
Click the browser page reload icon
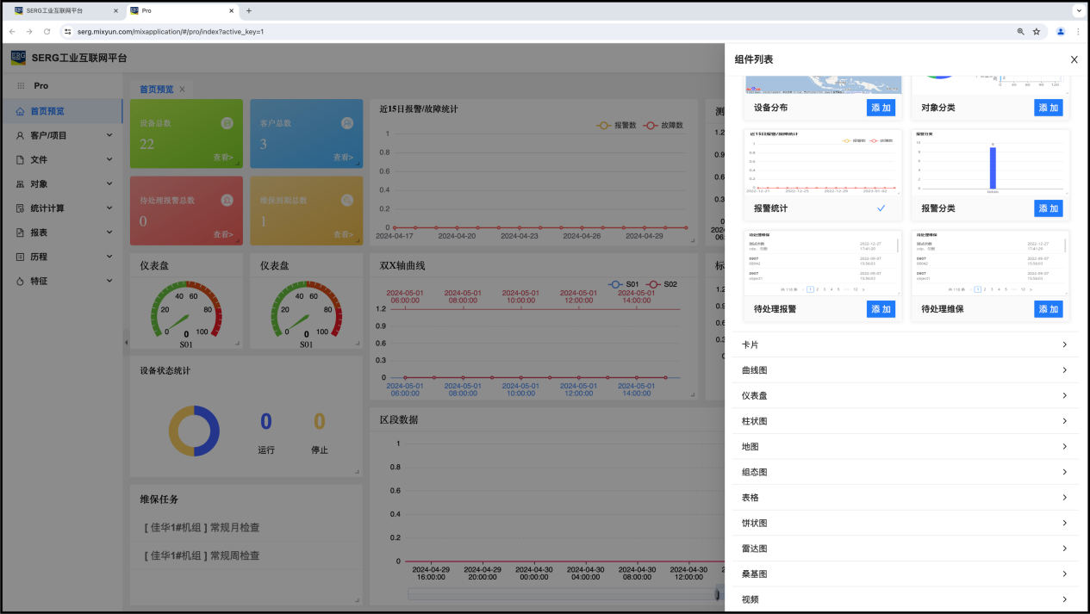(x=47, y=32)
